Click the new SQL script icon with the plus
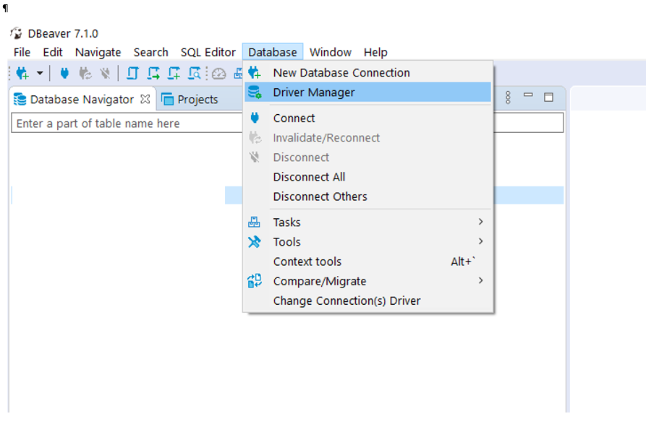 [174, 73]
